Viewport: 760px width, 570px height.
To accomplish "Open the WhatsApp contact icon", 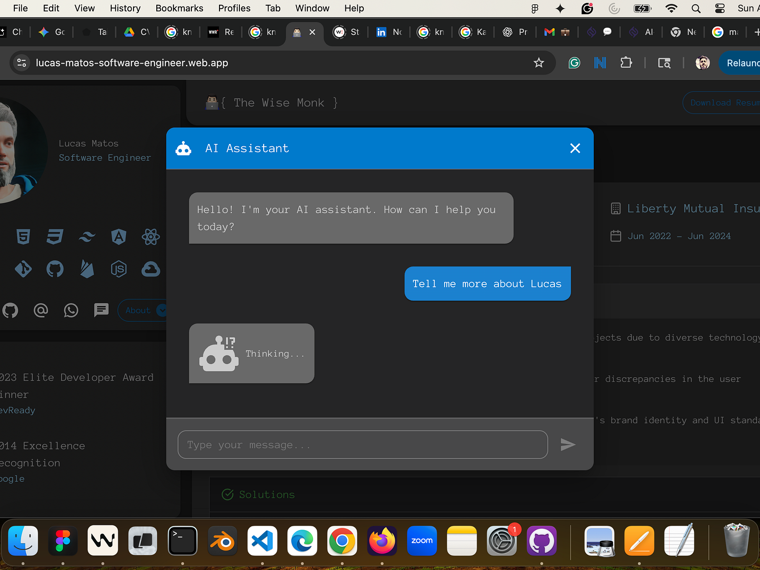I will pyautogui.click(x=71, y=310).
